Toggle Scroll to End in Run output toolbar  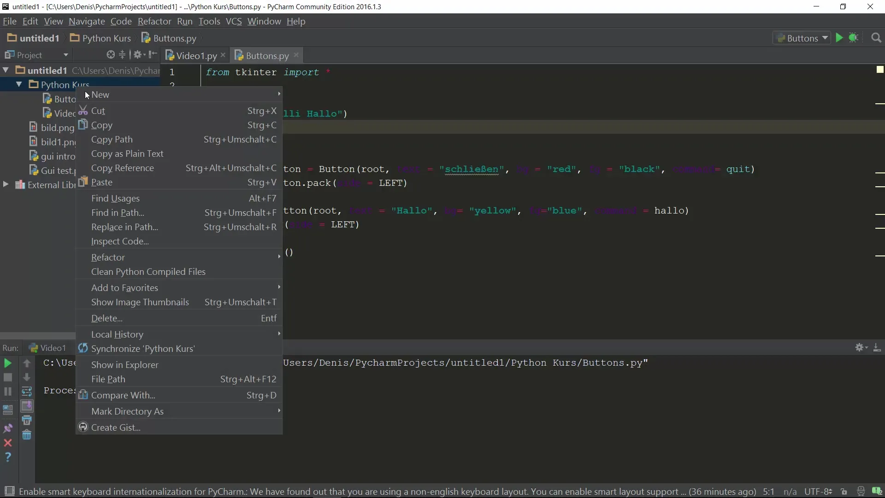pyautogui.click(x=27, y=406)
